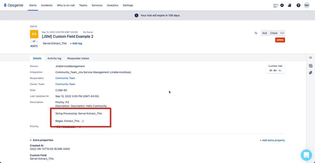Open the Services menu
The height and width of the screenshot is (163, 315).
[97, 5]
